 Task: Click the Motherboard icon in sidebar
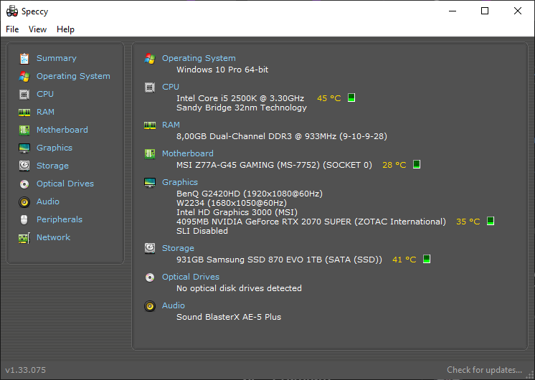pos(24,130)
